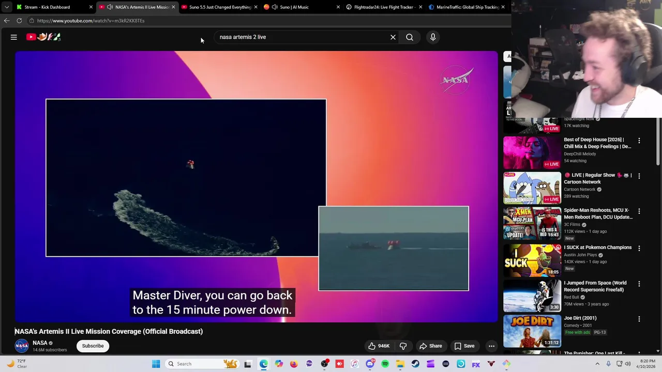Screen dimensions: 662x372
Task: Open the Windows Start menu
Action: coord(156,364)
